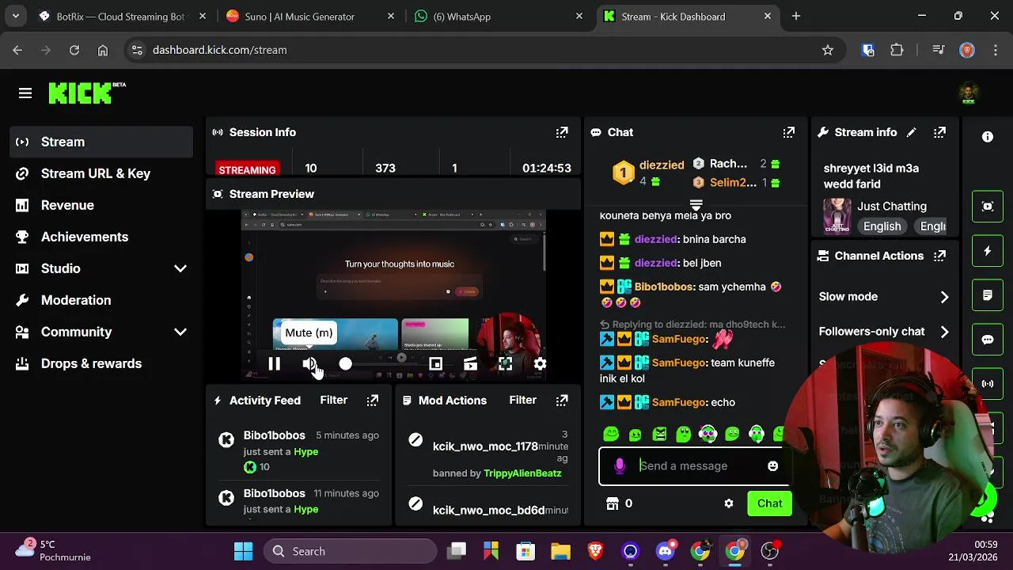Pop out the Channel Actions panel

click(939, 256)
